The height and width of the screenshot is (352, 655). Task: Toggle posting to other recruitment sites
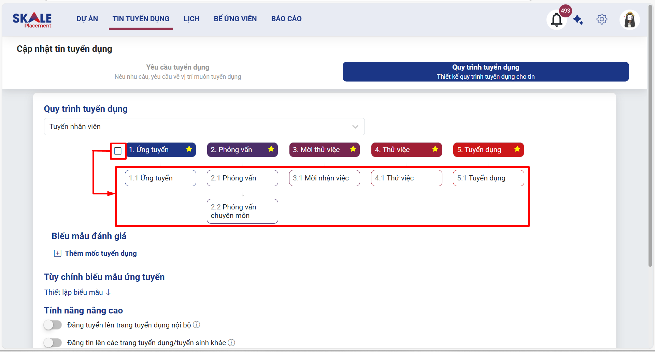coord(53,342)
